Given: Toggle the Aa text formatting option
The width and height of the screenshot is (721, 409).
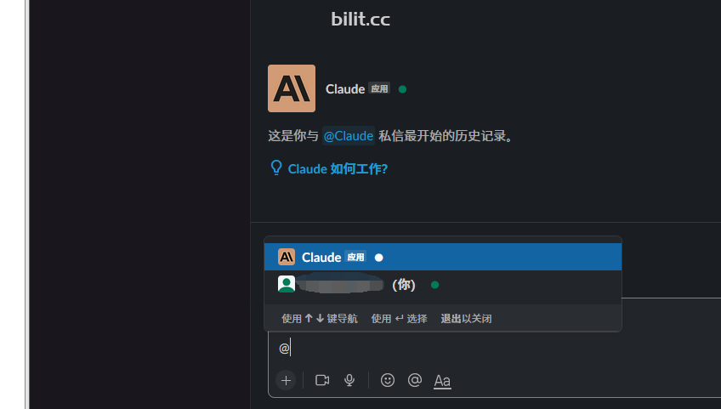Looking at the screenshot, I should (x=442, y=381).
